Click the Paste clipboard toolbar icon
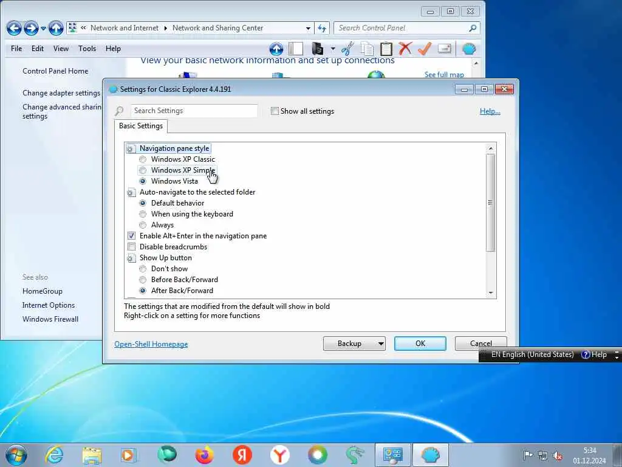This screenshot has height=467, width=622. coord(386,49)
